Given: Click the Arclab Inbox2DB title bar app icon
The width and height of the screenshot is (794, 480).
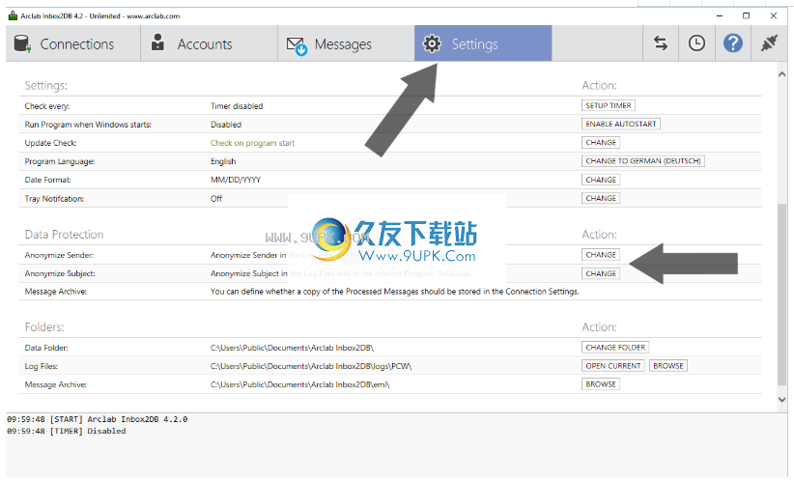Looking at the screenshot, I should point(14,15).
